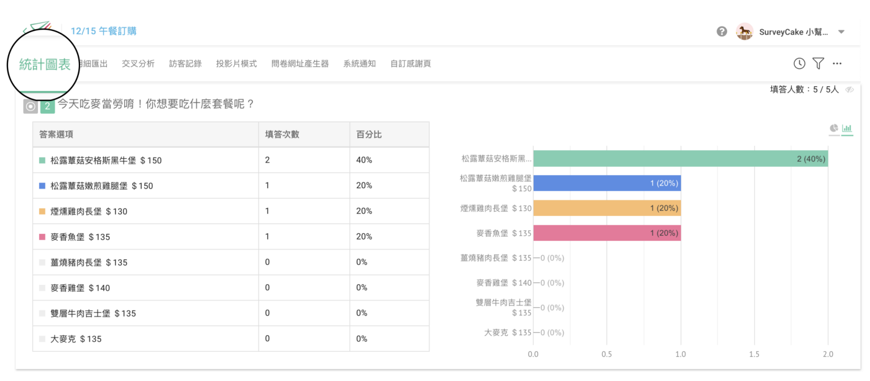Open 投影片模式 presentation mode
870x381 pixels.
click(x=236, y=63)
